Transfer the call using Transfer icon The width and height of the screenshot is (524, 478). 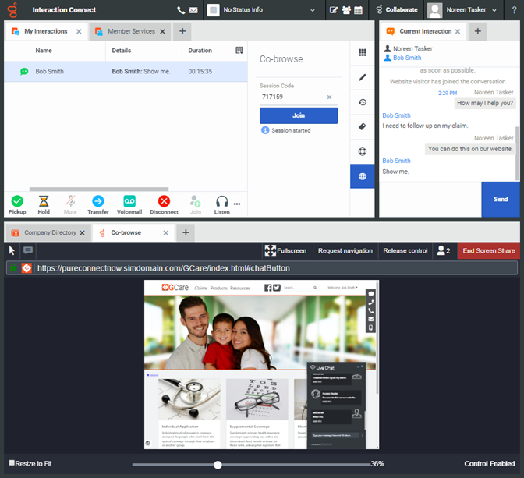tap(98, 201)
